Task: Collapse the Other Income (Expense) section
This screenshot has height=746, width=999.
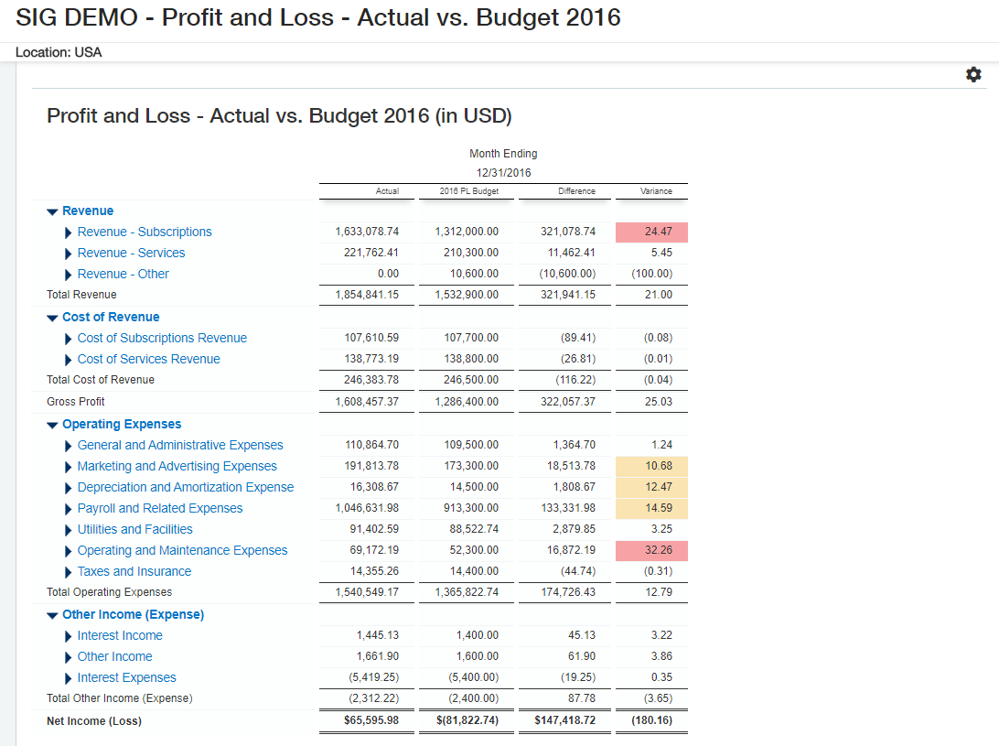Action: pos(53,615)
